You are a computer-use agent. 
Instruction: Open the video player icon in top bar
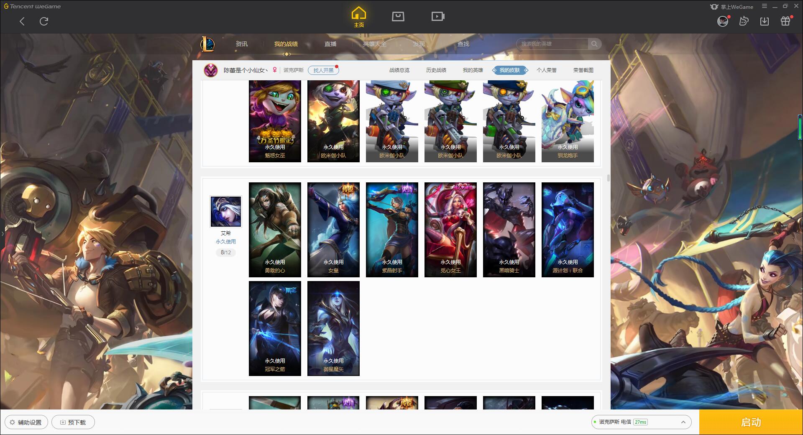coord(438,17)
